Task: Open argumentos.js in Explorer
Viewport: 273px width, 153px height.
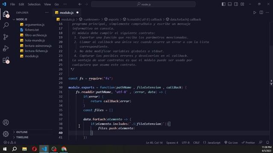Action: pyautogui.click(x=35, y=25)
